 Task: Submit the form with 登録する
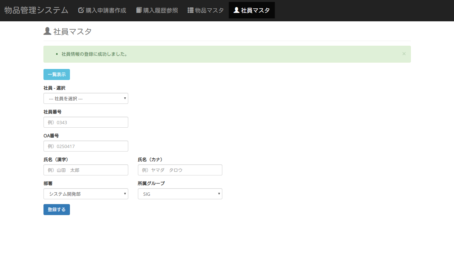[57, 210]
